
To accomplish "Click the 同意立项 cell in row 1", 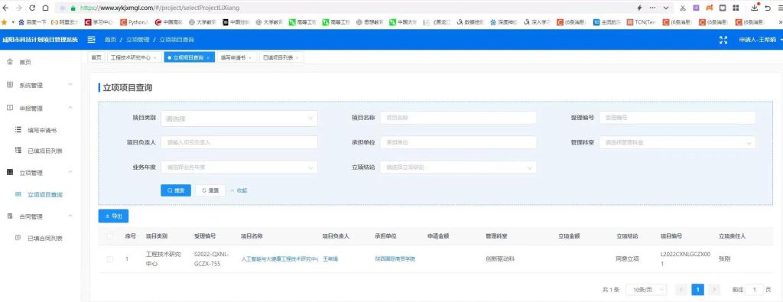I will coord(627,259).
